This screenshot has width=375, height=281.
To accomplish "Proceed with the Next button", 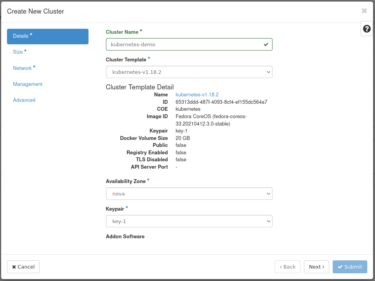I will 316,267.
